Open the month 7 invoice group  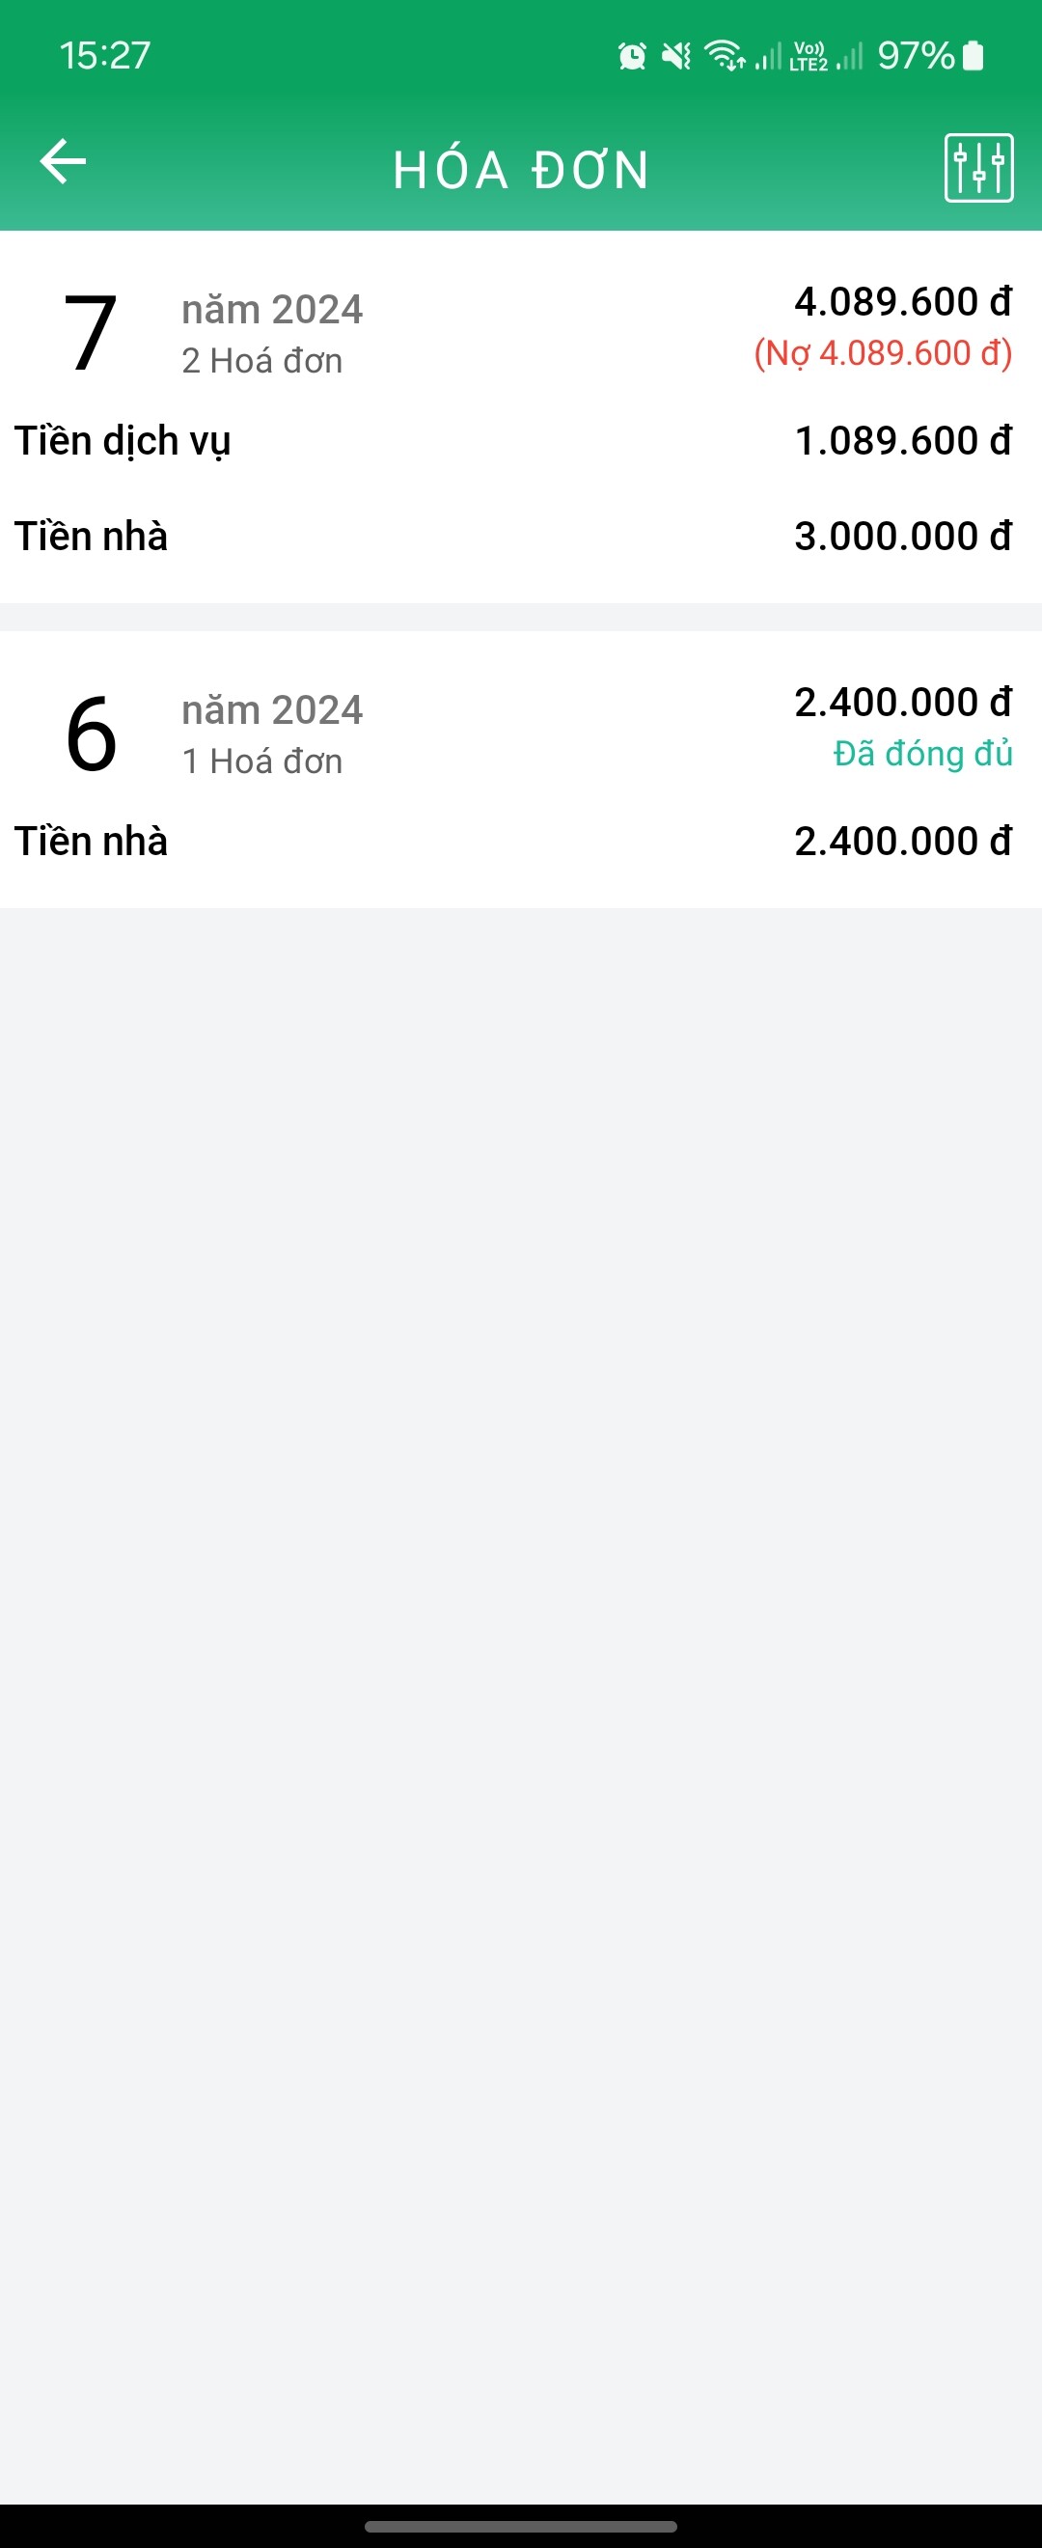(x=91, y=333)
